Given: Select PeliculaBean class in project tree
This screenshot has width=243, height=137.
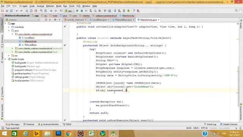Looking at the screenshot, I should click(30, 45).
